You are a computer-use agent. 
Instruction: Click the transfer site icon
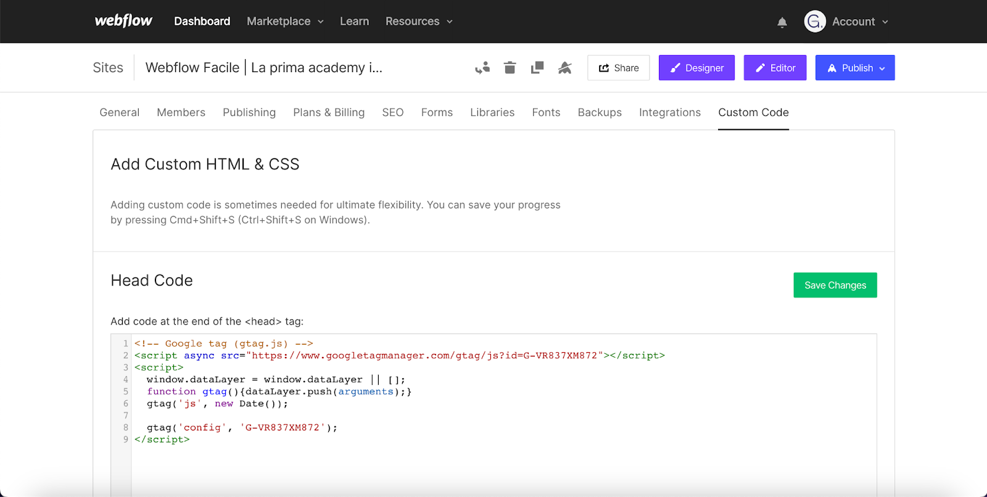coord(482,68)
